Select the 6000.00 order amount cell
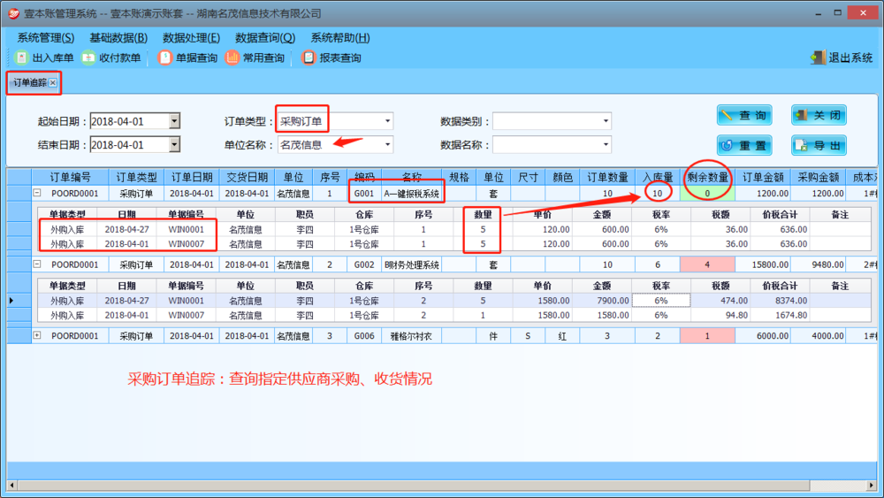This screenshot has width=884, height=498. (763, 335)
